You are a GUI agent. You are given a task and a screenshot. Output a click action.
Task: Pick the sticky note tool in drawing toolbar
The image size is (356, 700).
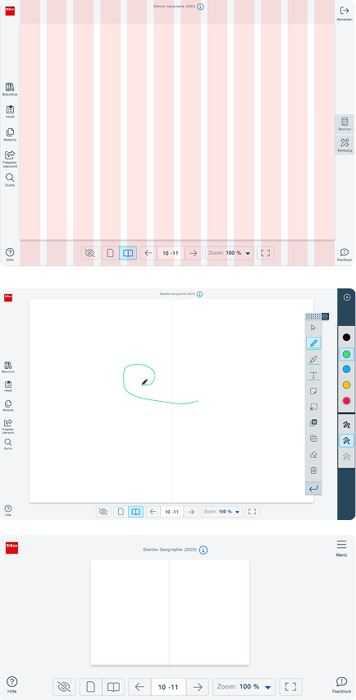313,391
